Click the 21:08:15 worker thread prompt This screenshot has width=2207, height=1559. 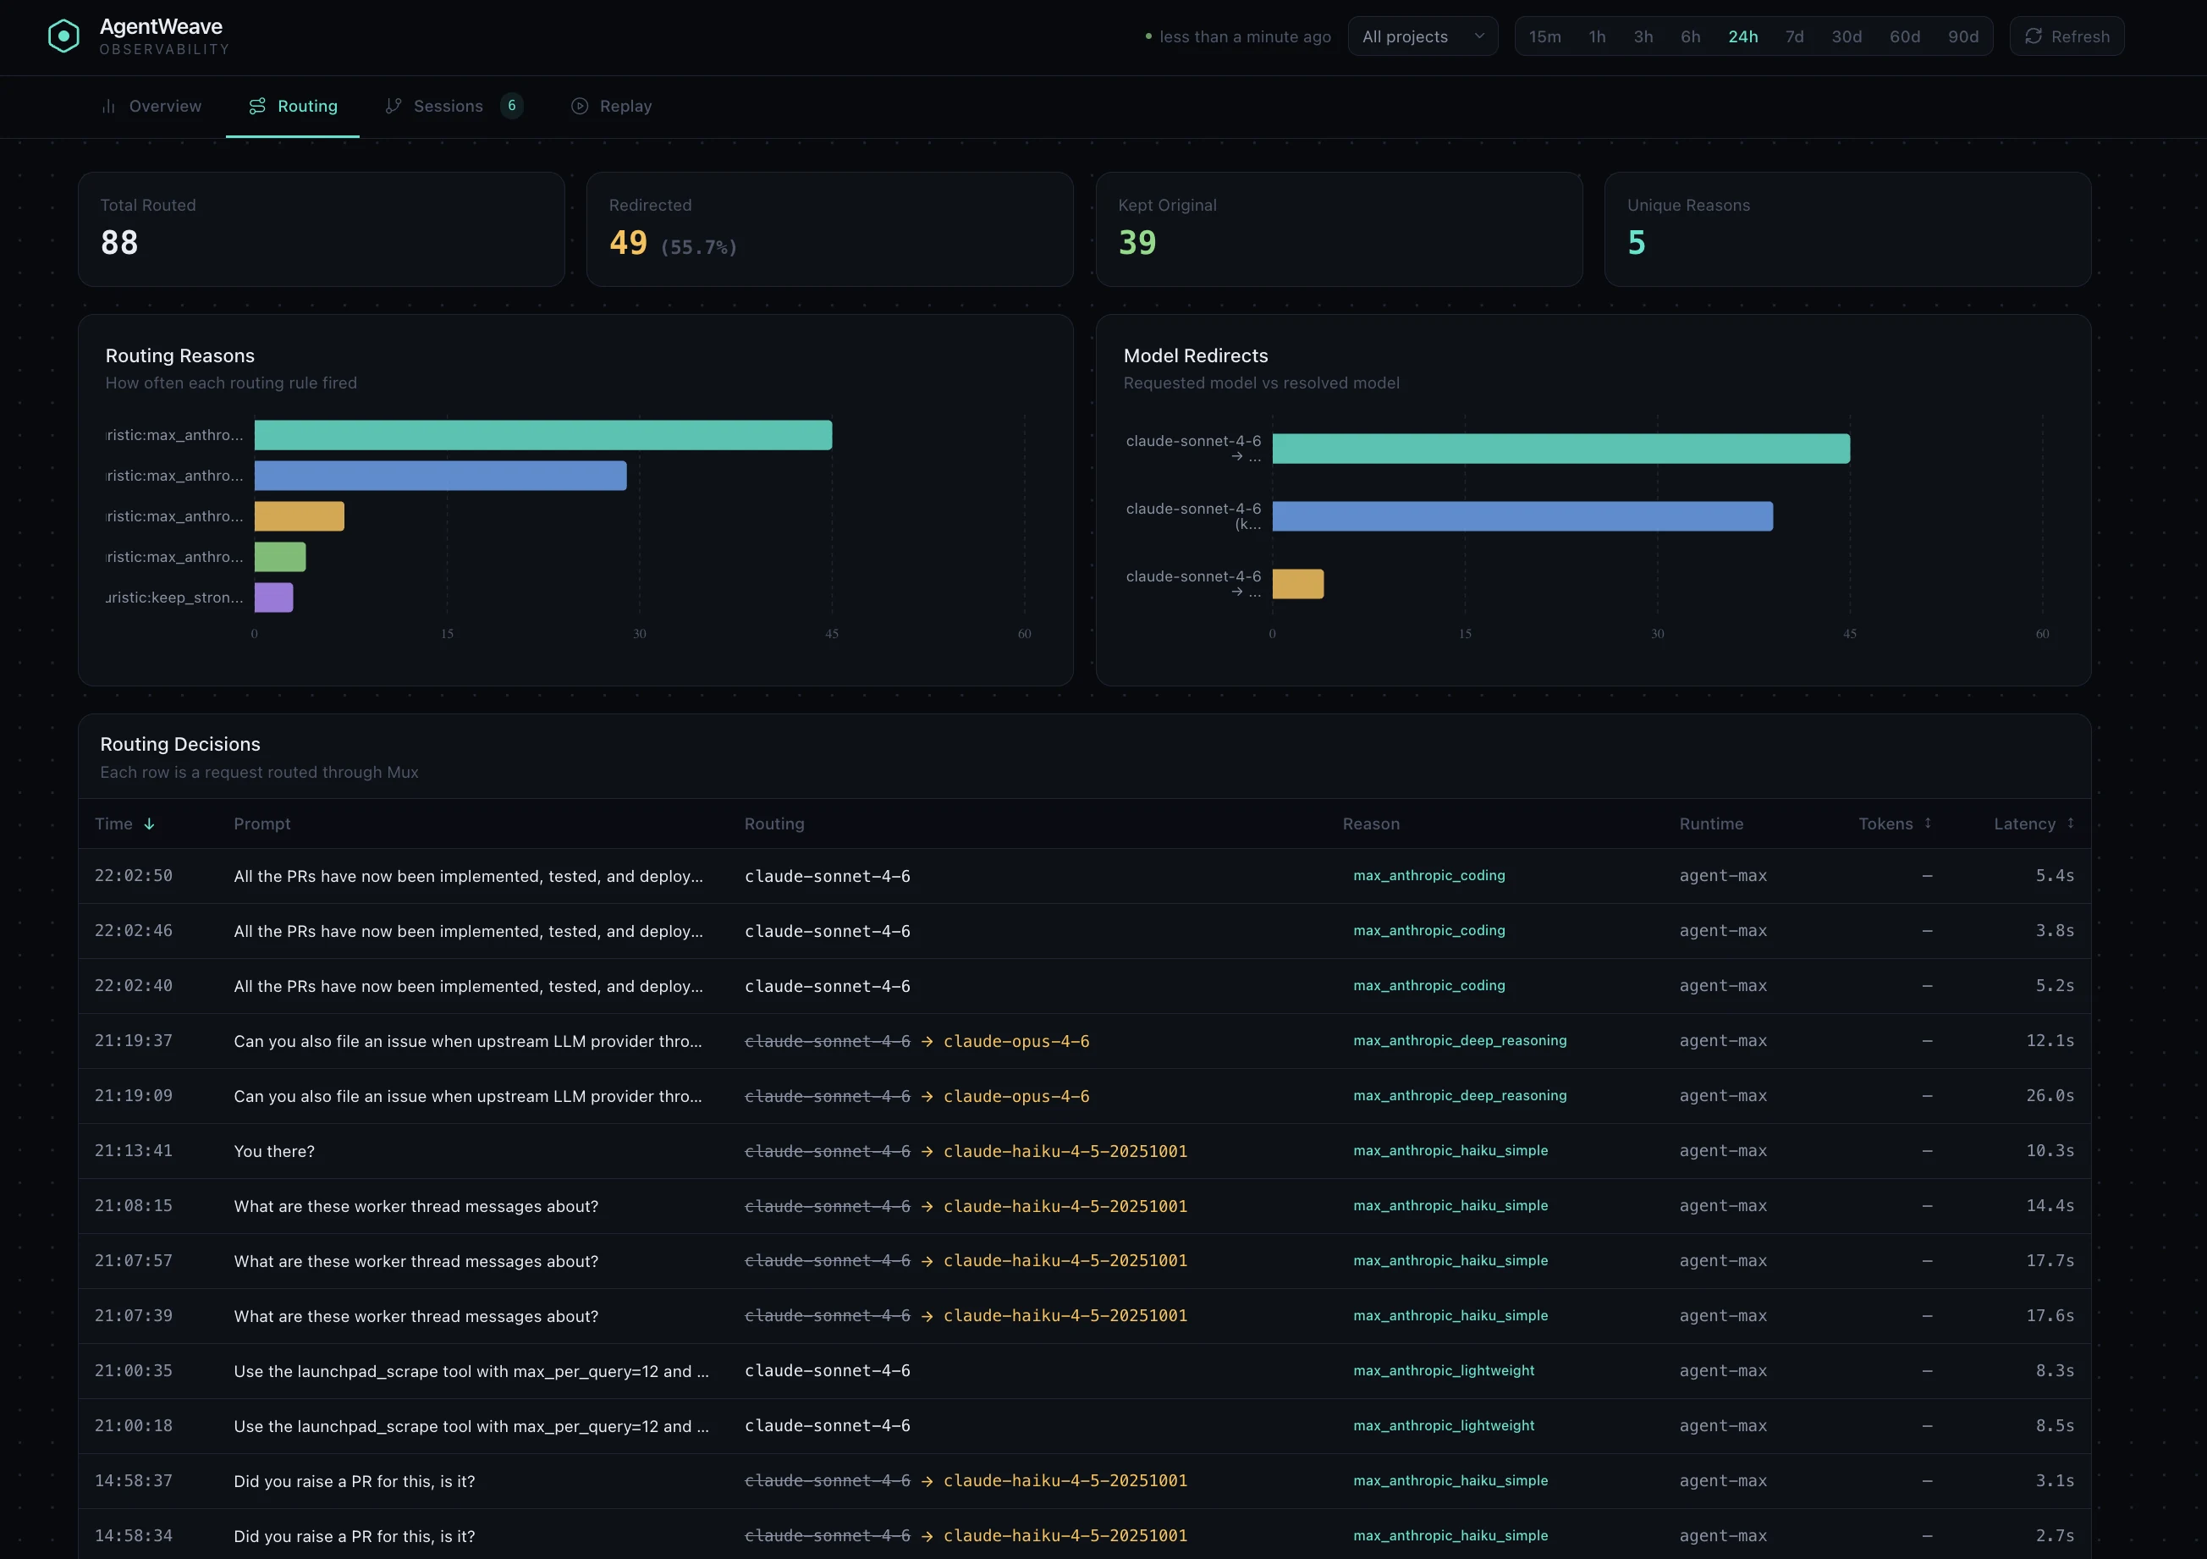point(416,1206)
